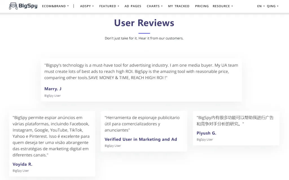Click the Chinese-language review by Piyush G.

point(235,121)
